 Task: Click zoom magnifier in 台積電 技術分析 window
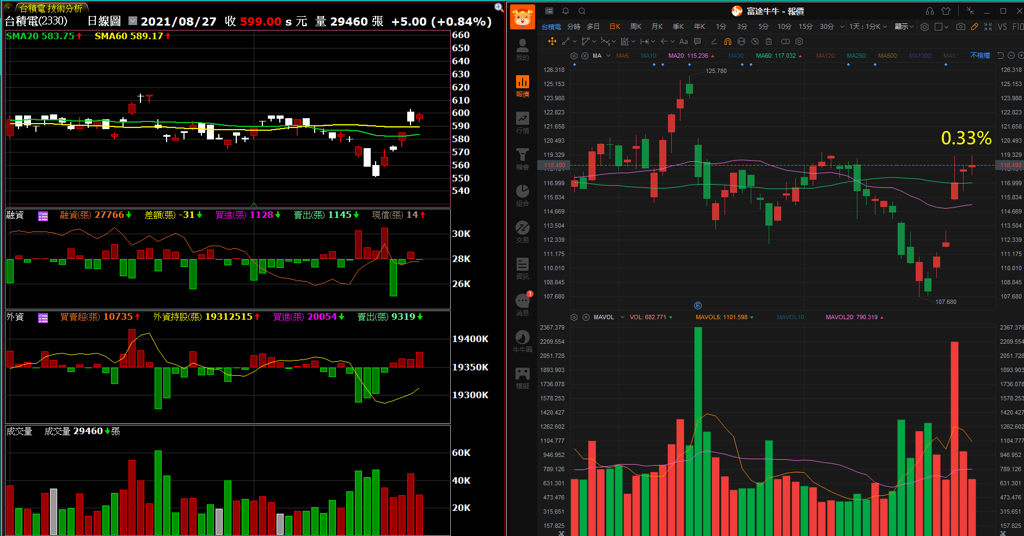pyautogui.click(x=499, y=7)
